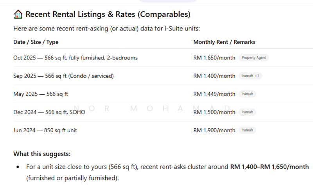Click the Jun 2024 850 sq ft listing

(x=45, y=130)
